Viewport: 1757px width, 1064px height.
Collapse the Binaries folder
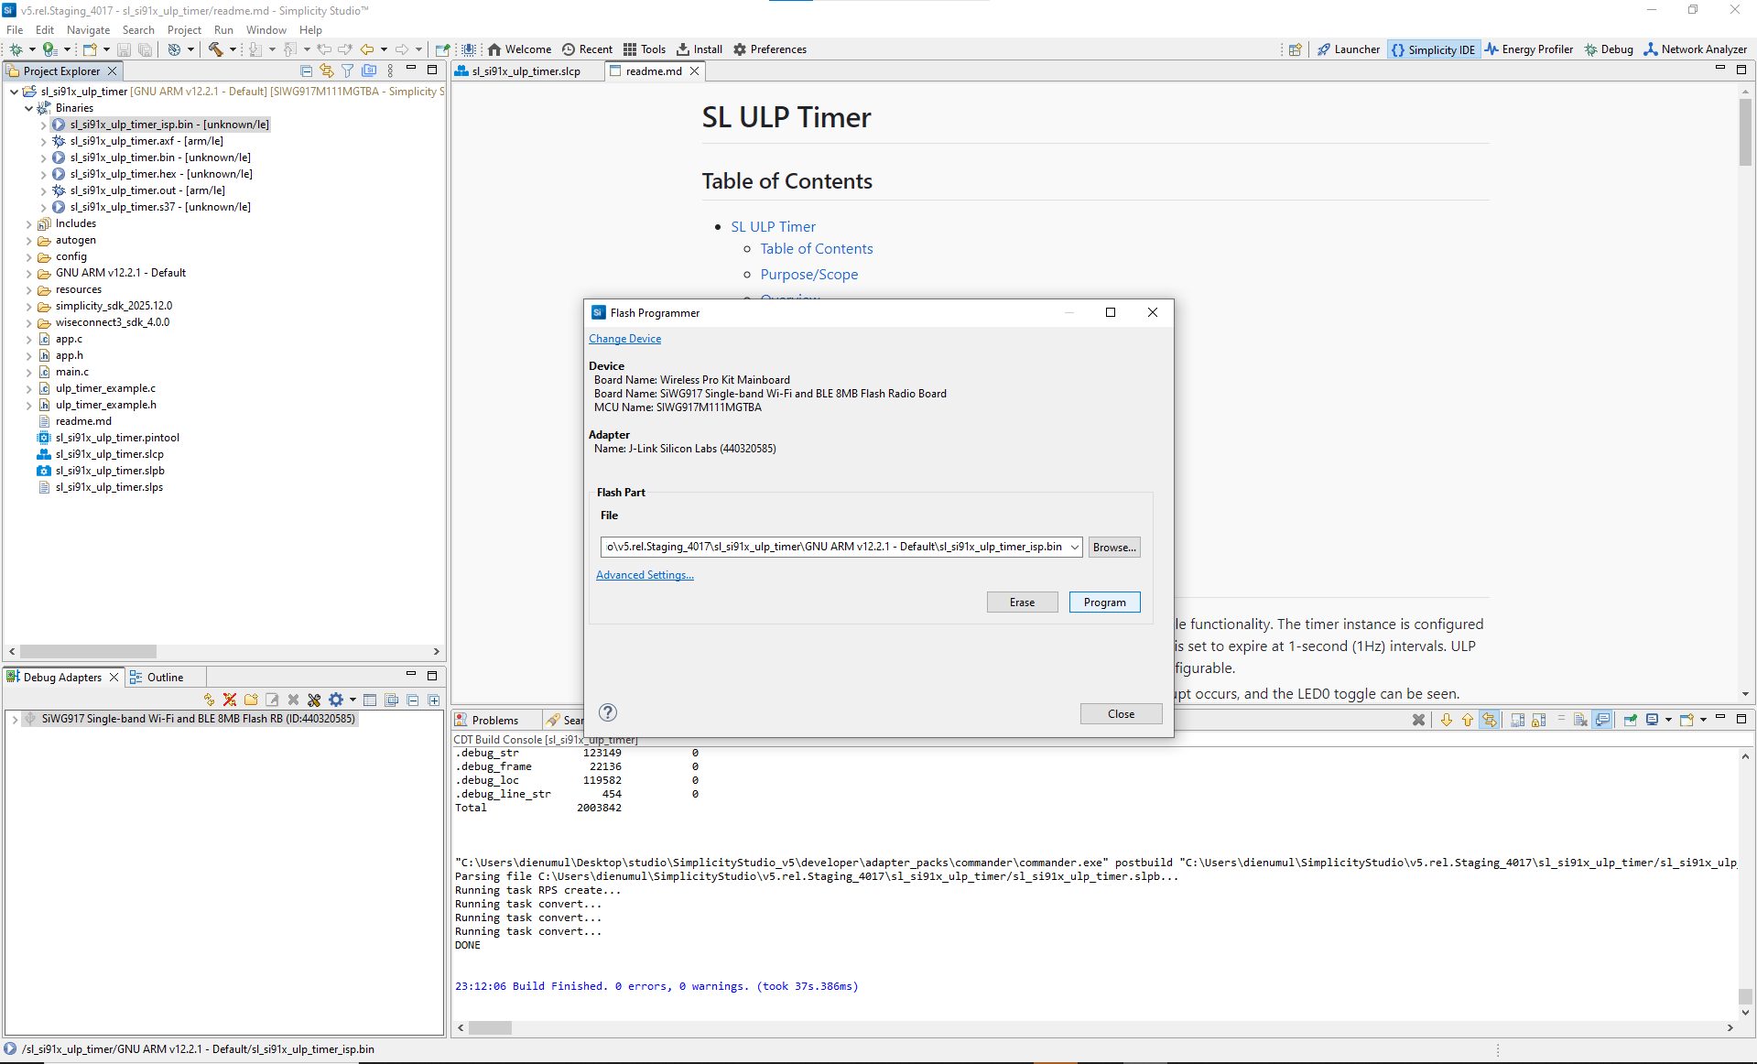click(27, 107)
